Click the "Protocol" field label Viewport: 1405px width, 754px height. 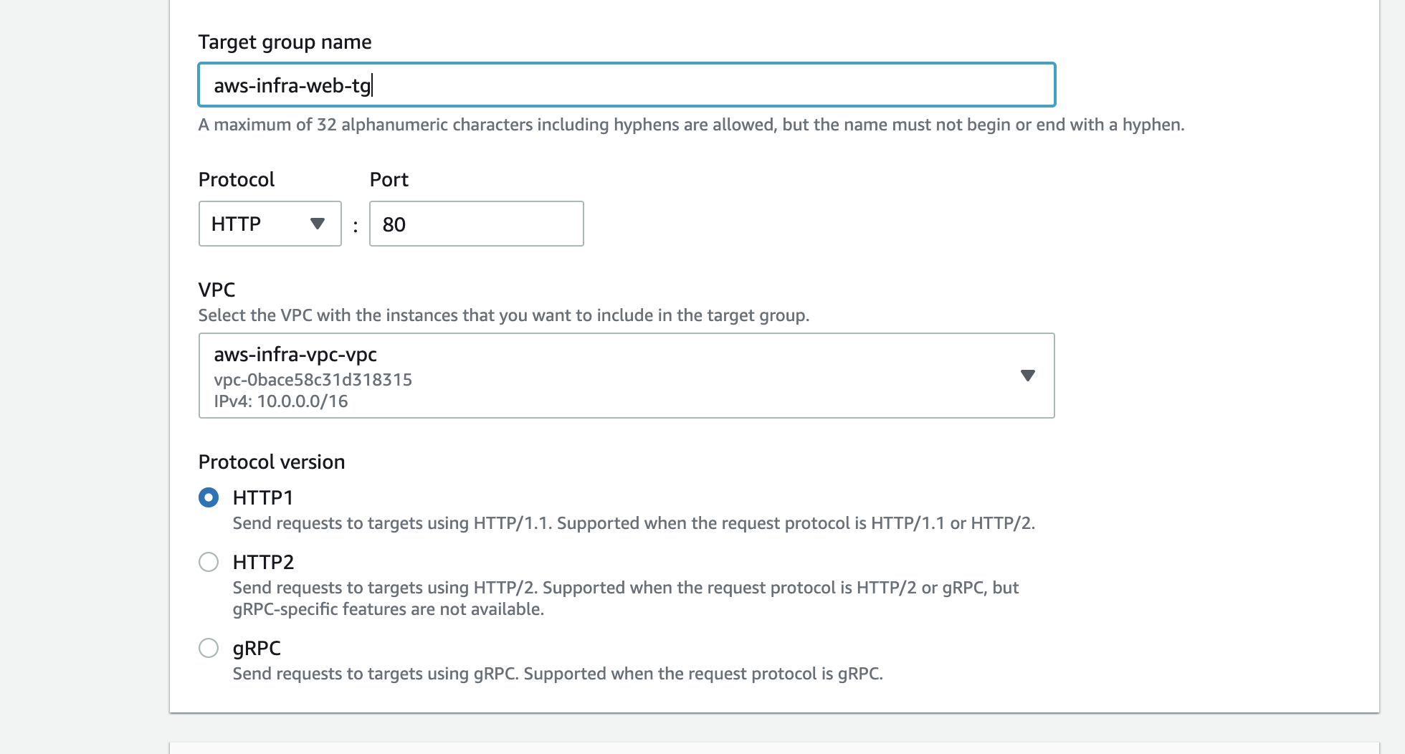click(236, 179)
